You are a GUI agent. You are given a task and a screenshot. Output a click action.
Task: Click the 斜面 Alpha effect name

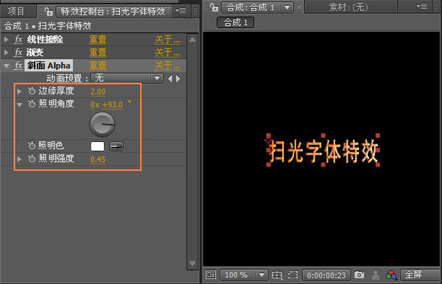49,65
